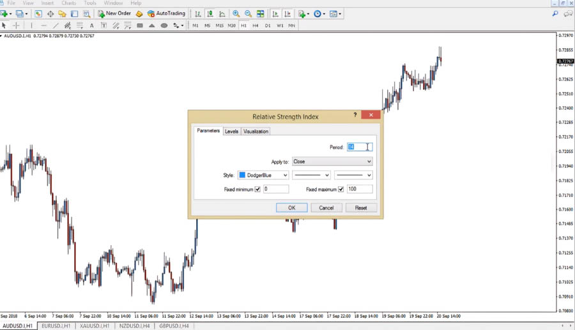Open the Tools menu
This screenshot has height=330, width=575.
(90, 3)
